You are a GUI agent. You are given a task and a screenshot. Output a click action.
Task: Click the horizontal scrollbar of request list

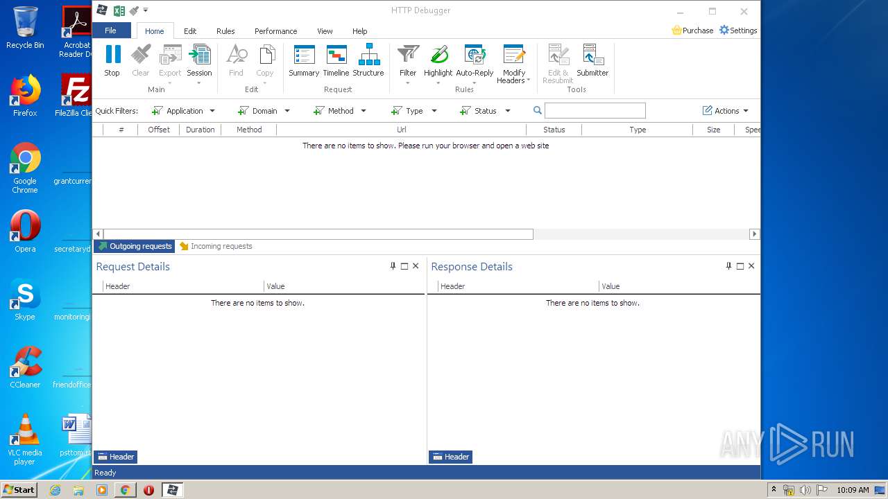pos(318,234)
